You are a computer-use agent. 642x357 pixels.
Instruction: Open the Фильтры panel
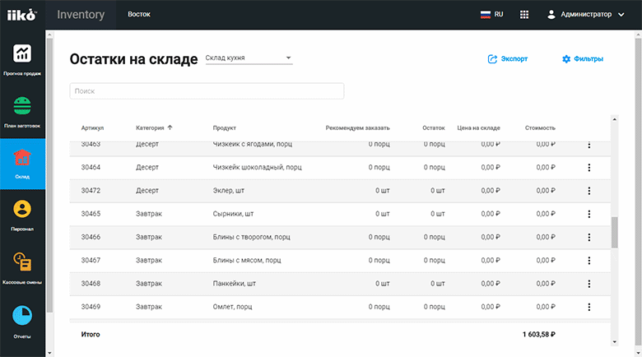tap(582, 59)
